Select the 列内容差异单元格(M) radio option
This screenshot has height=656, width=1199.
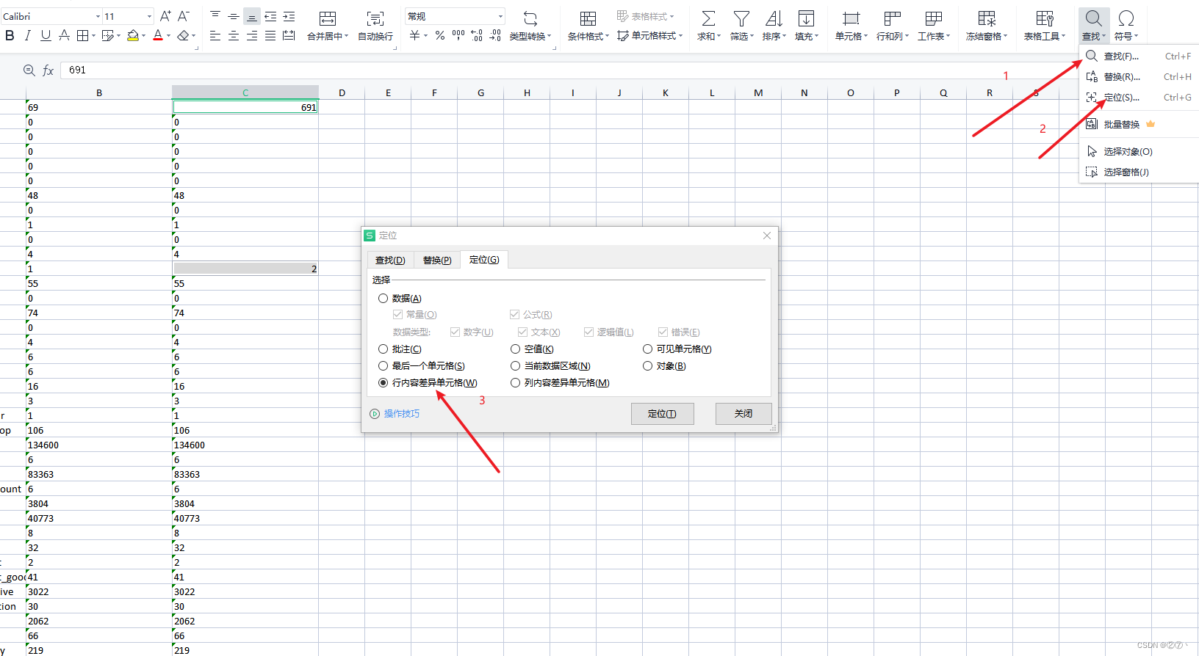pyautogui.click(x=515, y=382)
